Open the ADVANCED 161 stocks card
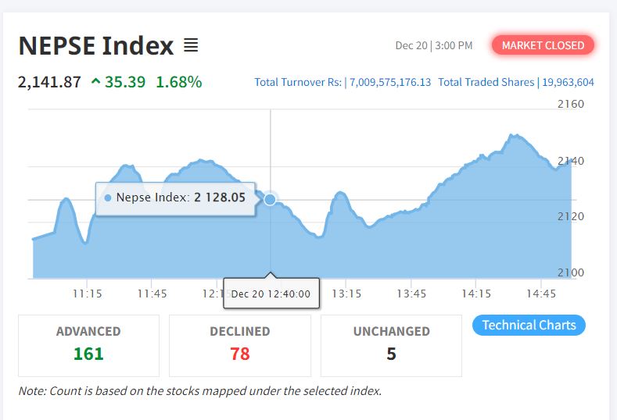Image resolution: width=617 pixels, height=420 pixels. (88, 345)
